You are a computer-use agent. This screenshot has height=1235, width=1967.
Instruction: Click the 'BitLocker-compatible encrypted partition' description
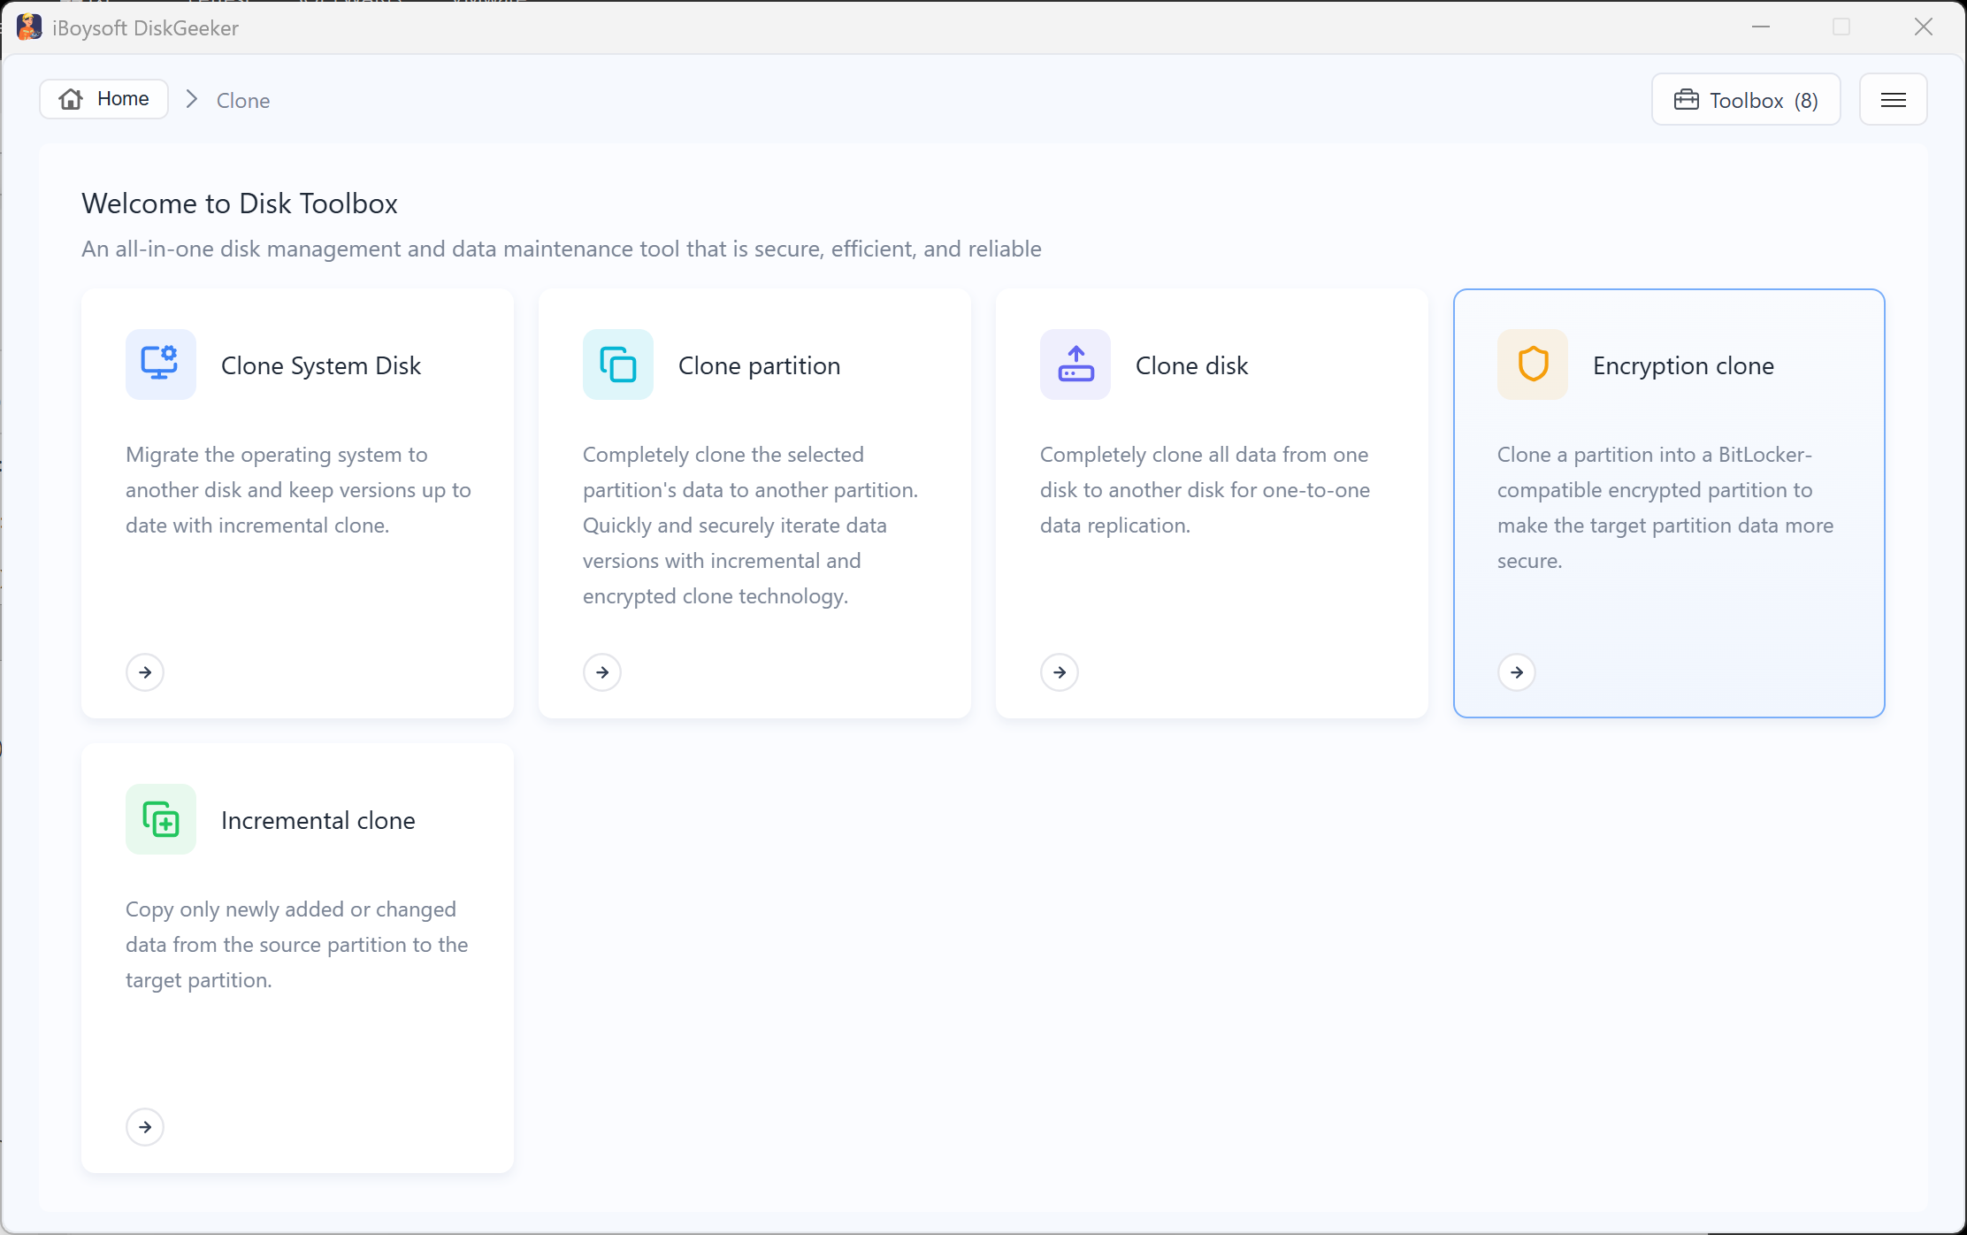(1665, 508)
